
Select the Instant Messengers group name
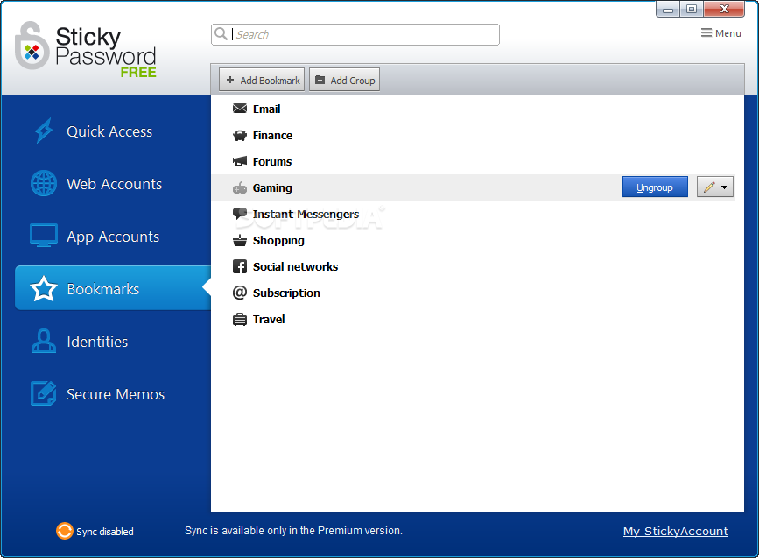[x=306, y=214]
